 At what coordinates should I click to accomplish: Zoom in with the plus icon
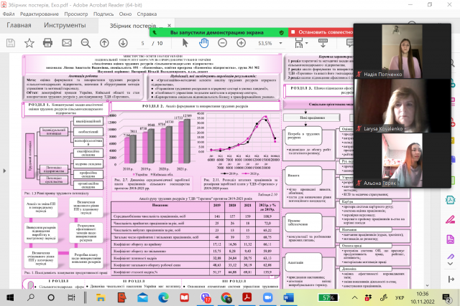click(x=239, y=43)
